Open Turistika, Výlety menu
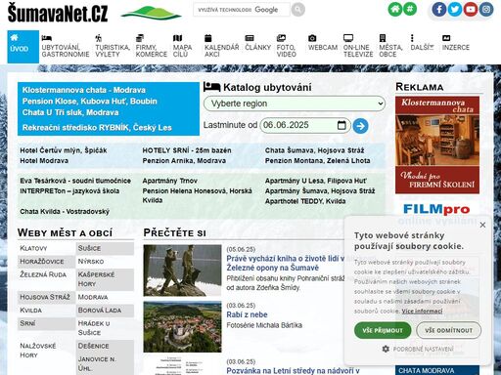The height and width of the screenshot is (375, 501). [x=113, y=47]
